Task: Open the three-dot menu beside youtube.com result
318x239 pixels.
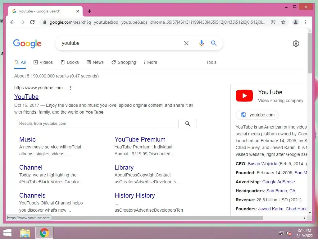Action: click(x=70, y=88)
